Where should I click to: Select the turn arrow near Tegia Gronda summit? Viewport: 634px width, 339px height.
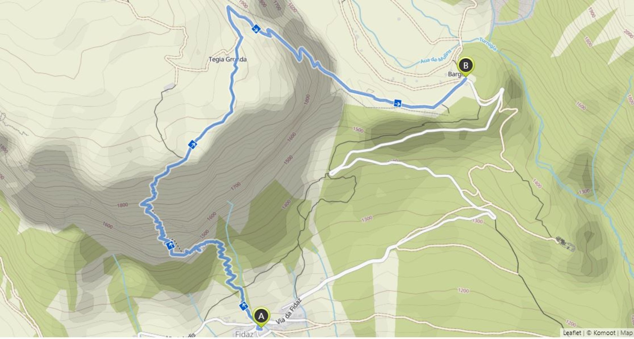(256, 29)
